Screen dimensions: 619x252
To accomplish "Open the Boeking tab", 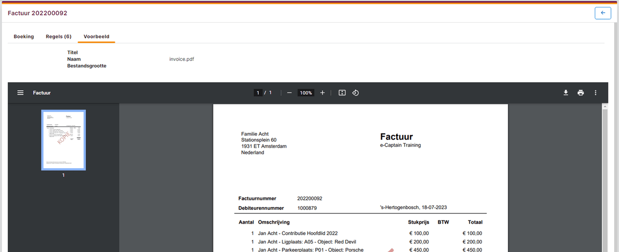I will tap(24, 36).
